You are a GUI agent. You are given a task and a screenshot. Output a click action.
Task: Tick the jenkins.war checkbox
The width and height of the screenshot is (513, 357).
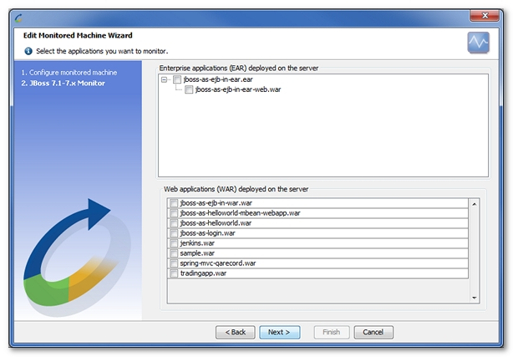click(174, 243)
